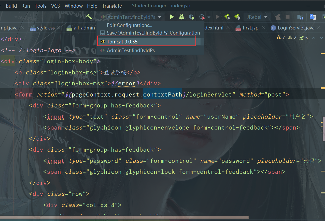
Task: Open the Build menu
Action: [x=11, y=6]
